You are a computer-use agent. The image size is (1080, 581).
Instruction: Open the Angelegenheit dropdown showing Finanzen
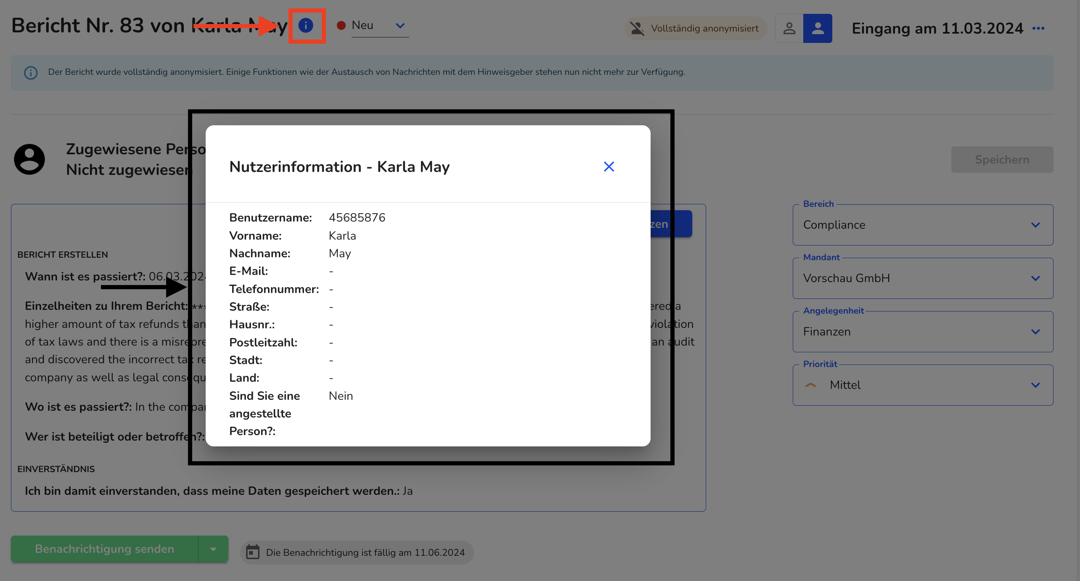pyautogui.click(x=923, y=332)
